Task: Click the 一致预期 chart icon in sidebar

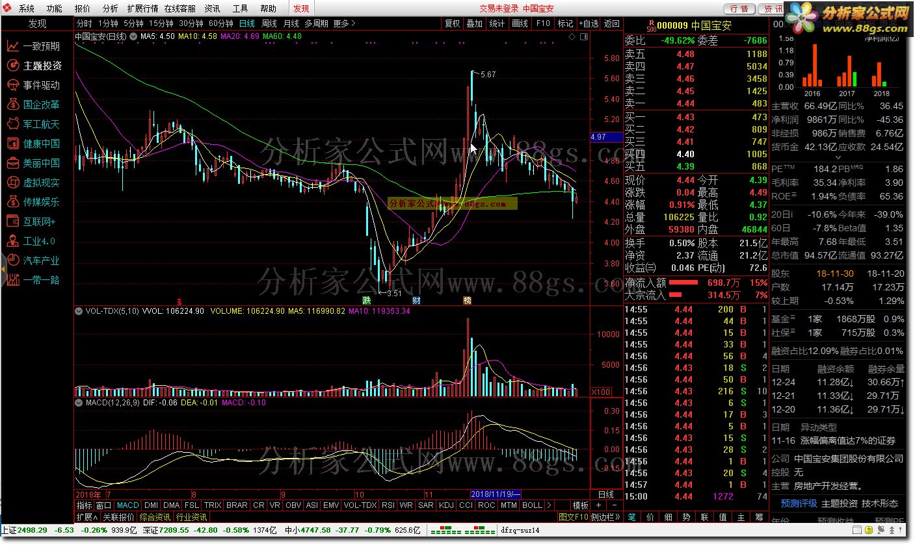Action: pos(12,46)
